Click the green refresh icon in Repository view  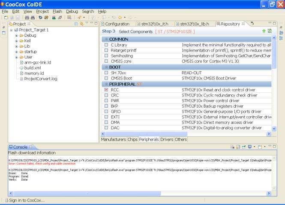pyautogui.click(x=270, y=31)
